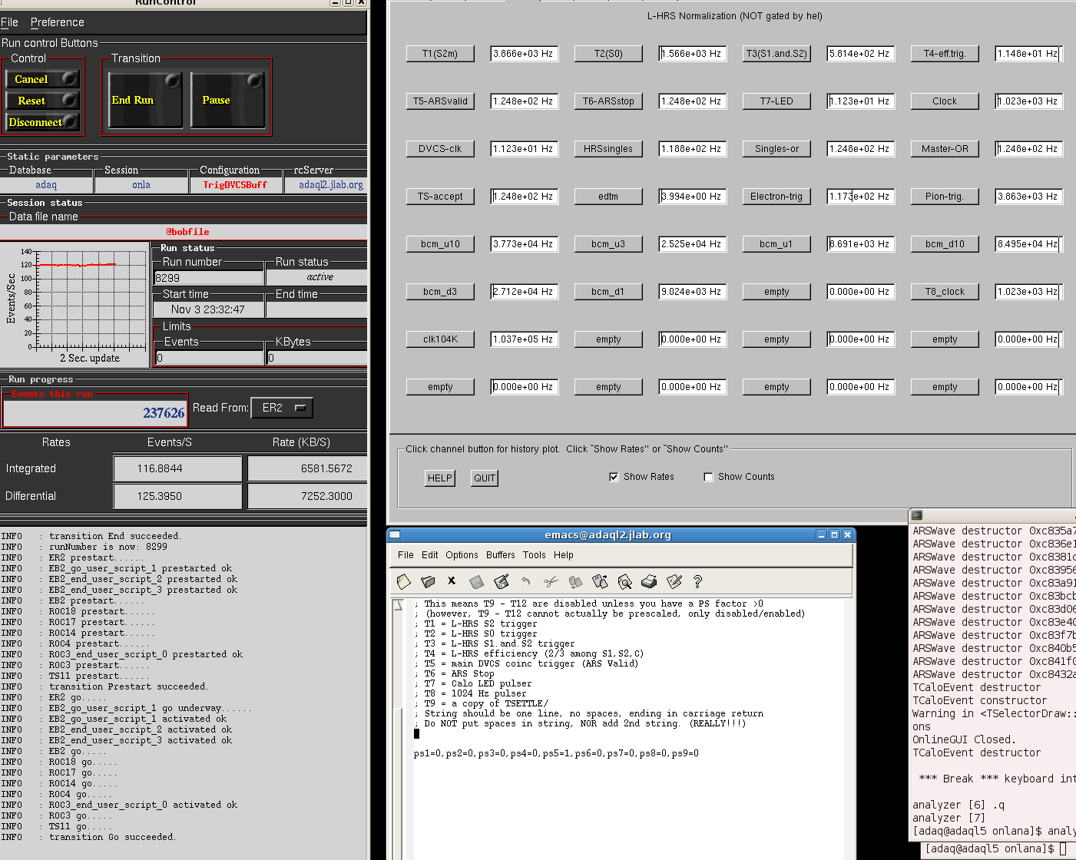Screen dimensions: 1076x860
Task: Open the Read From ER2 dropdown
Action: click(283, 408)
